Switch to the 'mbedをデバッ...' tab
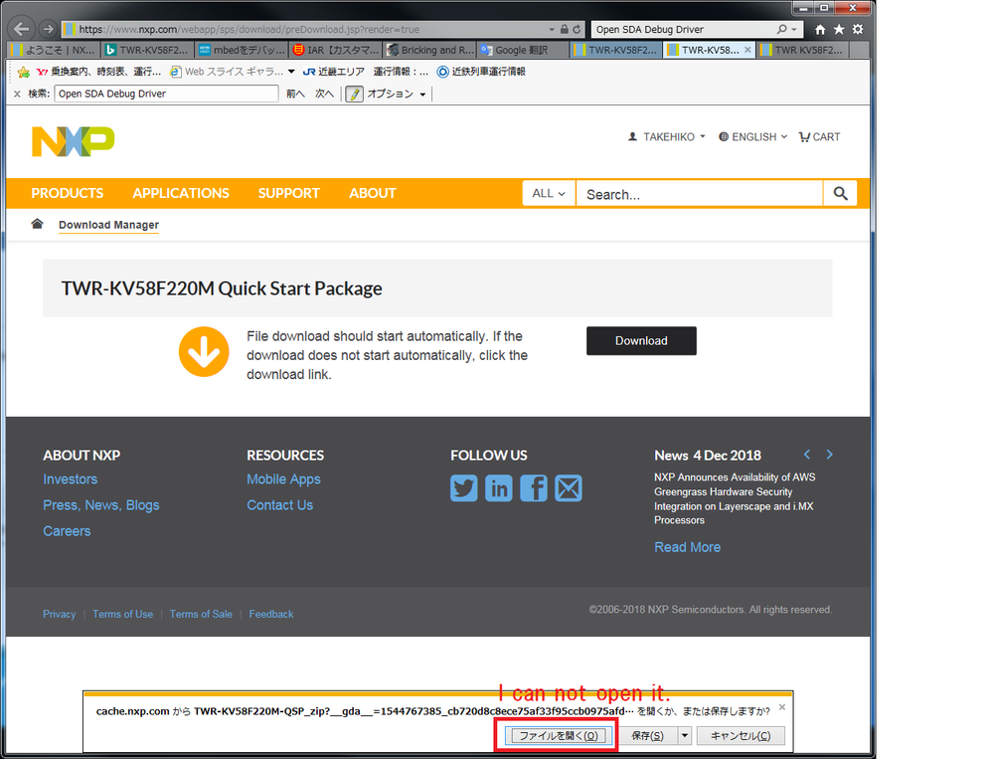This screenshot has height=759, width=993. point(242,50)
